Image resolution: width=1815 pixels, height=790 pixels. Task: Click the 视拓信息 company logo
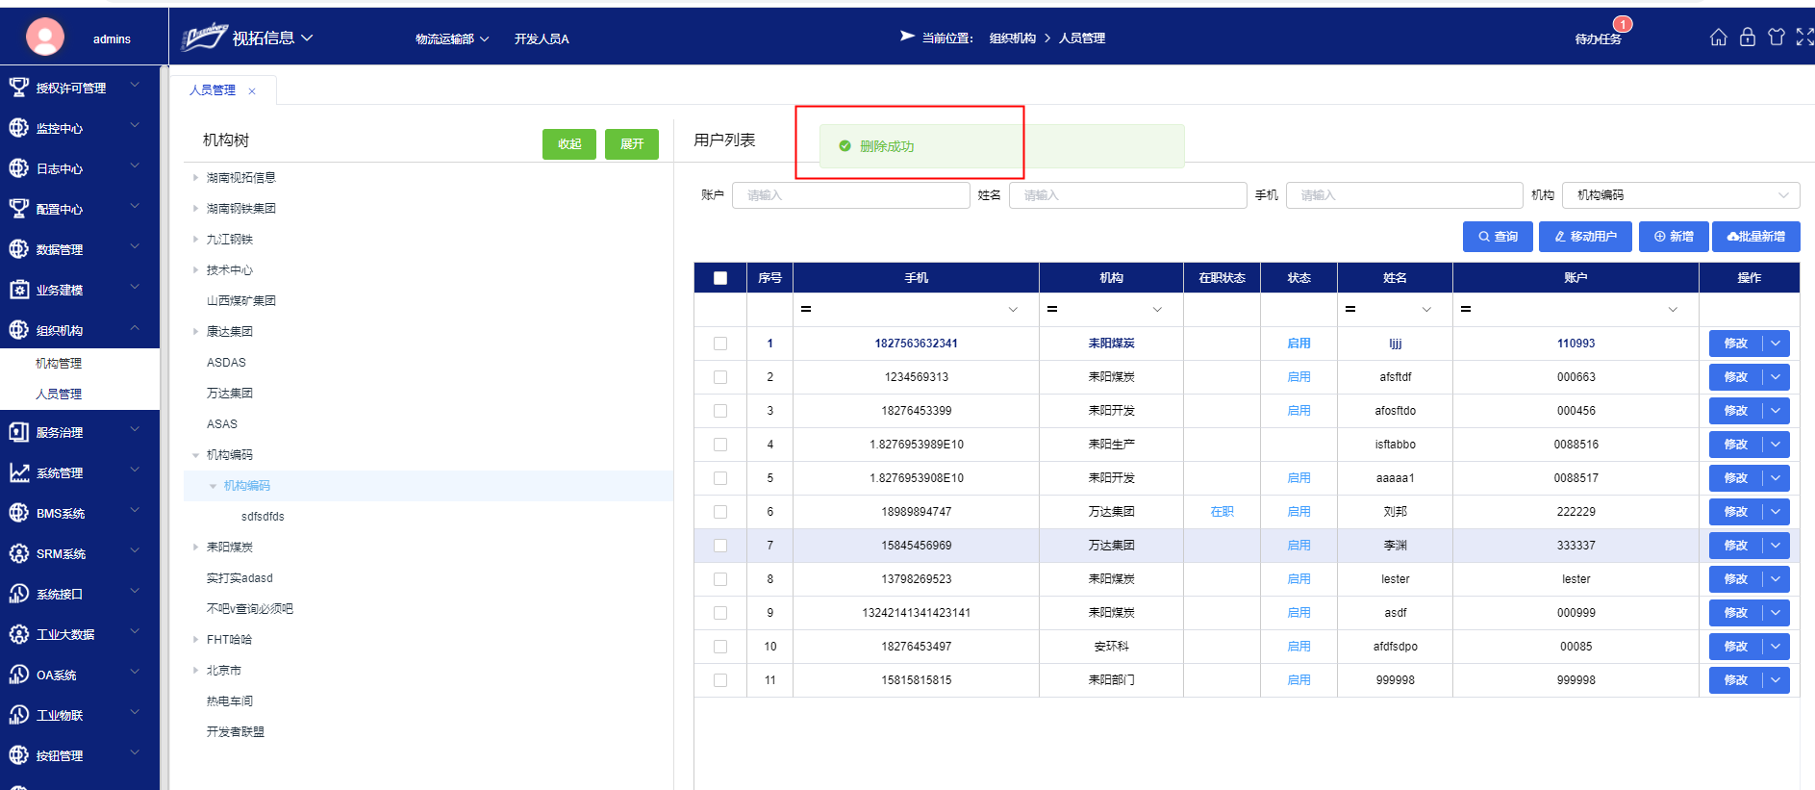coord(204,37)
